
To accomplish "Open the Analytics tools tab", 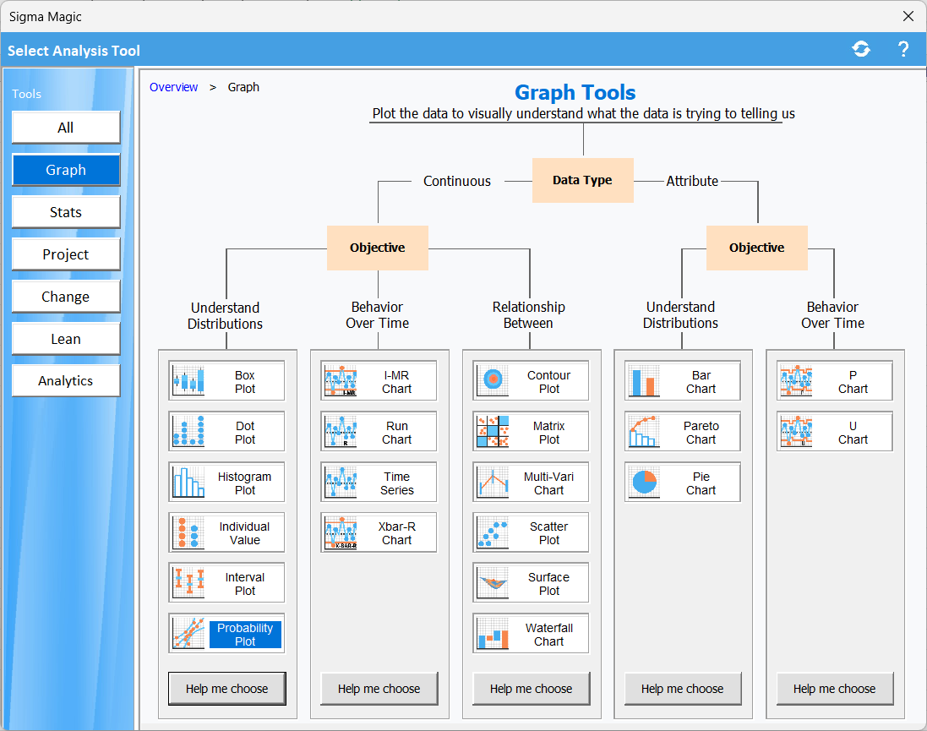I will click(x=66, y=381).
